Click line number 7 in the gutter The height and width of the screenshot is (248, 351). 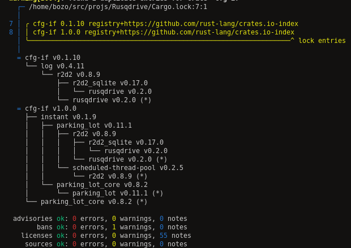tap(11, 24)
